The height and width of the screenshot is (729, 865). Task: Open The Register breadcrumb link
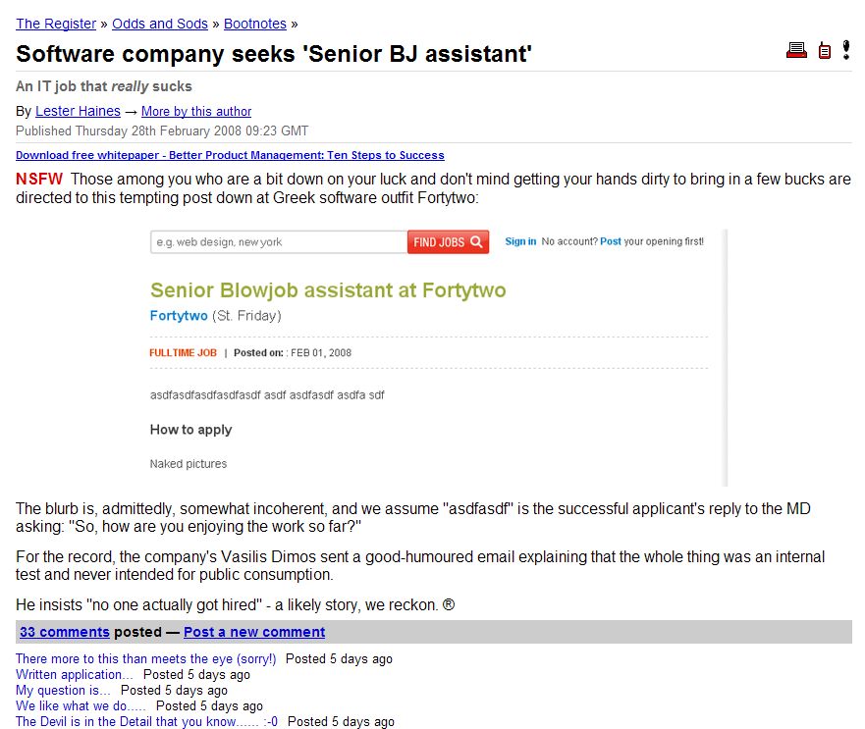pos(56,24)
